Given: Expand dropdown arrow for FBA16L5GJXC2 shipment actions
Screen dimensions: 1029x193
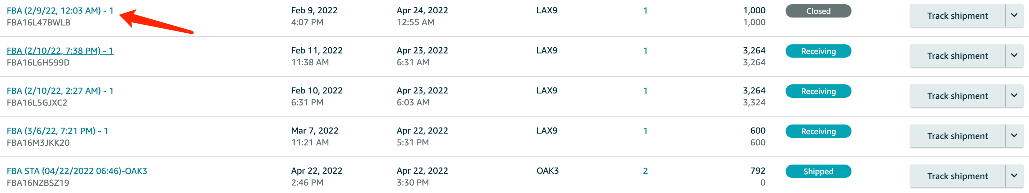Looking at the screenshot, I should (1014, 96).
